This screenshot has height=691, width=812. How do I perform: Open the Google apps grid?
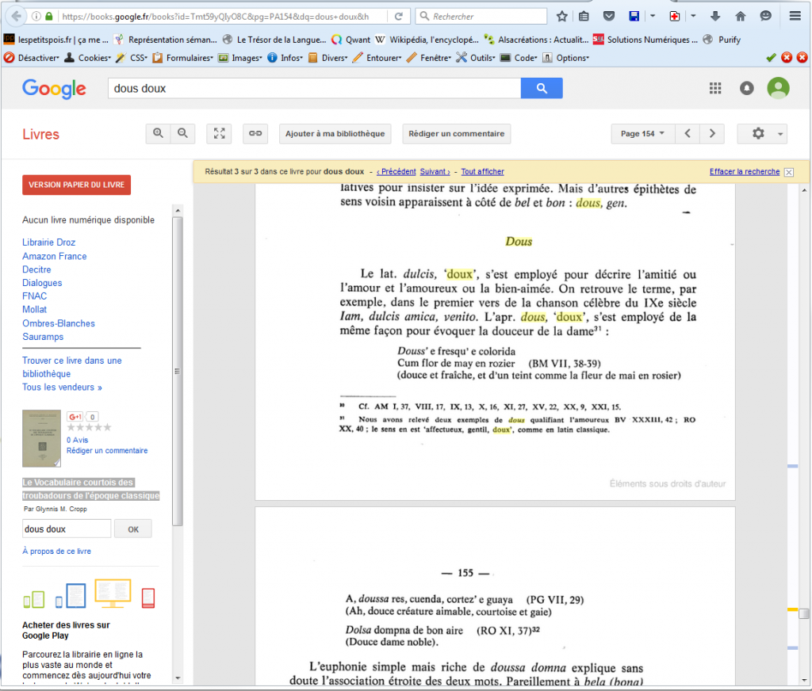[x=715, y=88]
